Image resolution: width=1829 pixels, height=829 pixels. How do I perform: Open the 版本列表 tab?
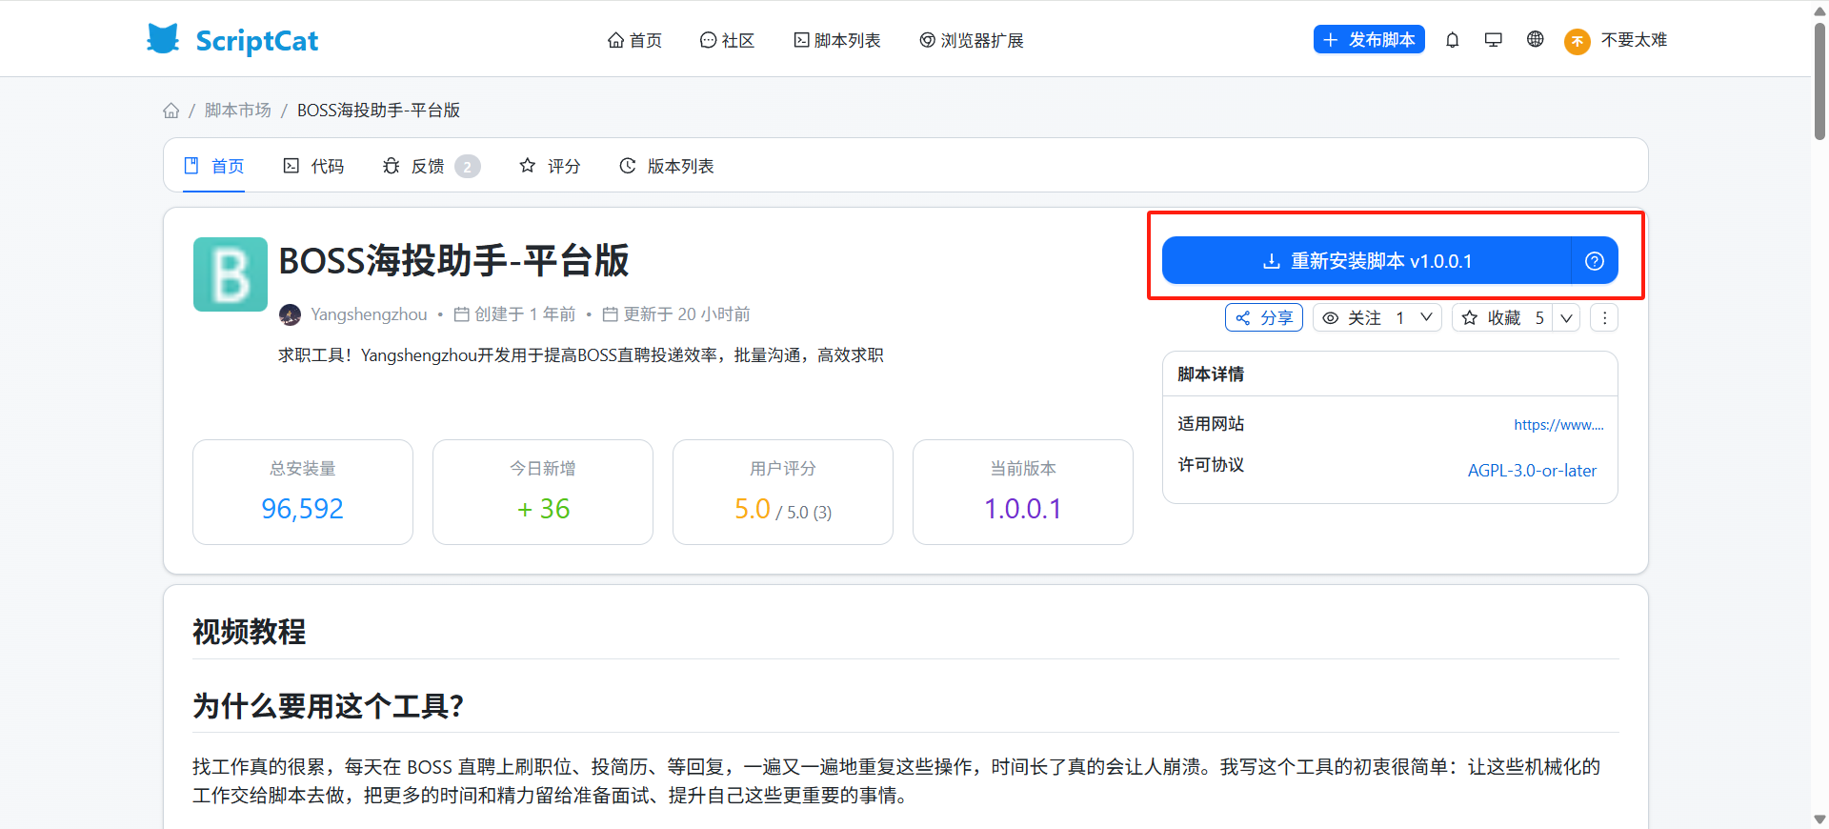[x=666, y=166]
